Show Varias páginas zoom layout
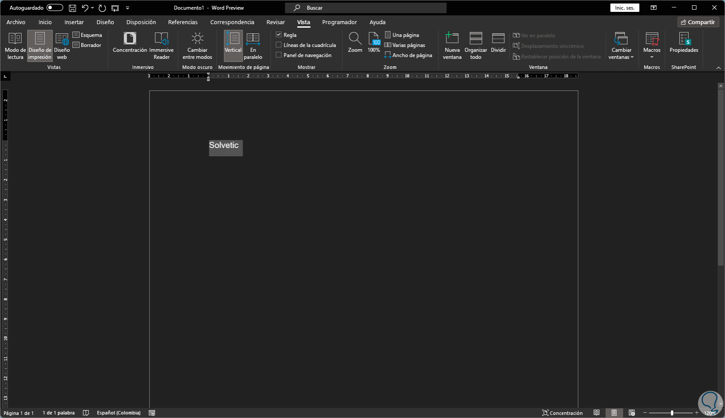 point(405,45)
